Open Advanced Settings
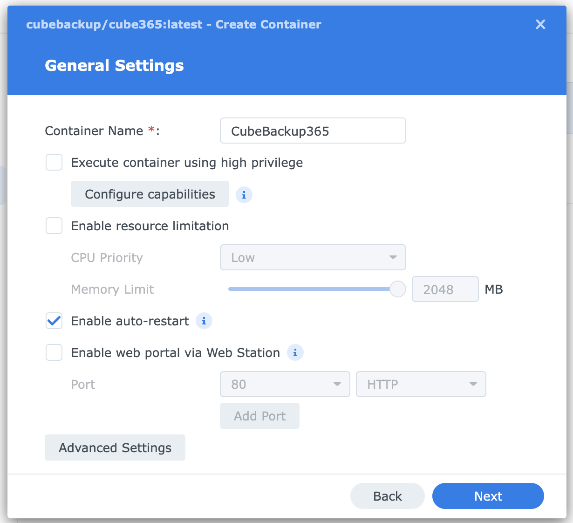Image resolution: width=573 pixels, height=523 pixels. 115,447
